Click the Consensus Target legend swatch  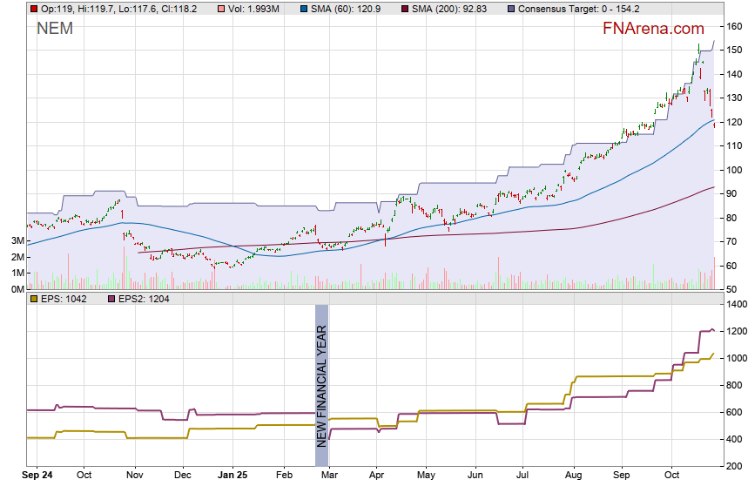tap(510, 9)
